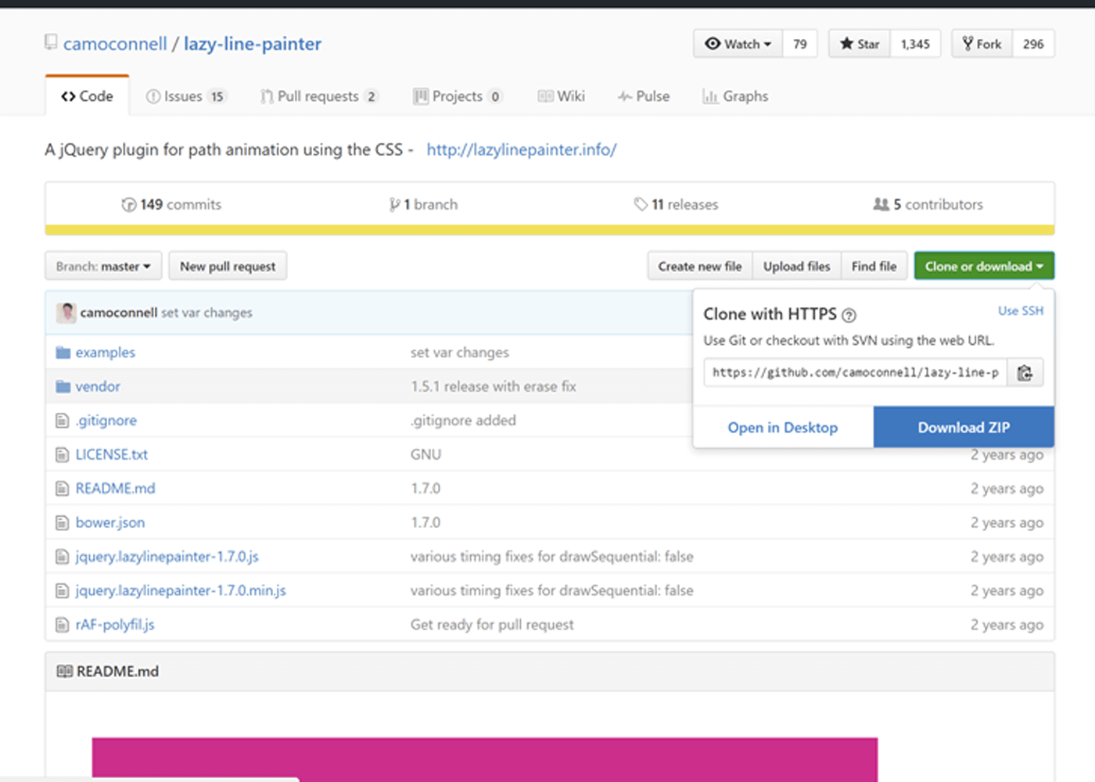Viewport: 1095px width, 782px height.
Task: Expand the Clone or download dropdown
Action: click(x=983, y=266)
